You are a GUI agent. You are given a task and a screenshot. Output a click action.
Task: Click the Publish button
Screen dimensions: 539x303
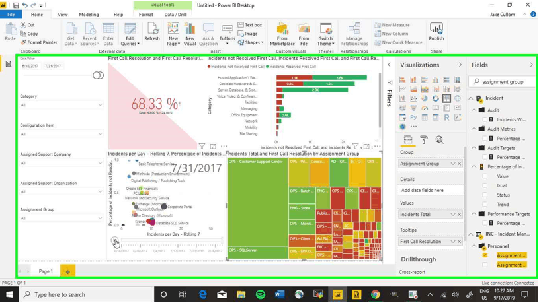(x=436, y=32)
